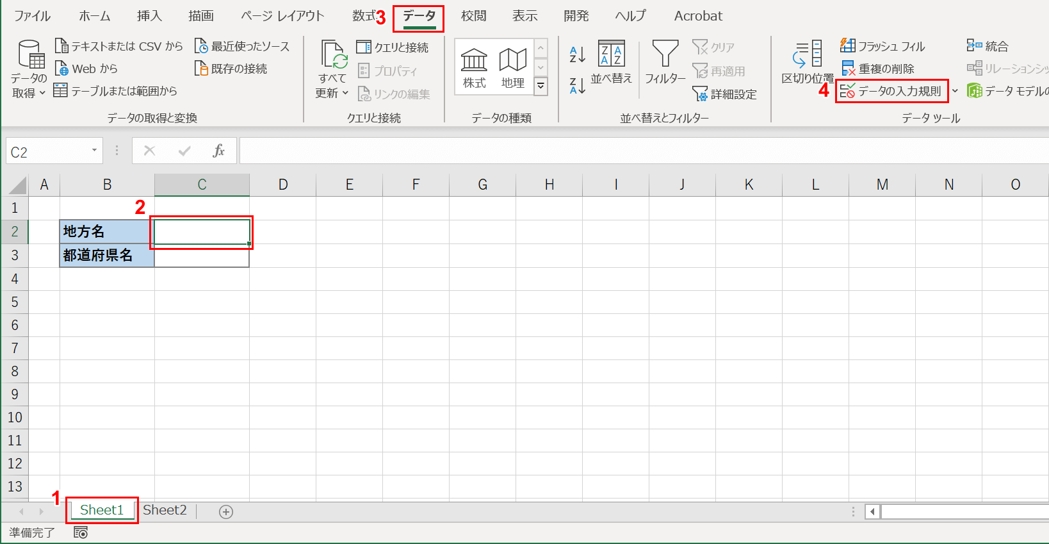
Task: Click the すべて更新 refresh icon
Action: (x=334, y=54)
